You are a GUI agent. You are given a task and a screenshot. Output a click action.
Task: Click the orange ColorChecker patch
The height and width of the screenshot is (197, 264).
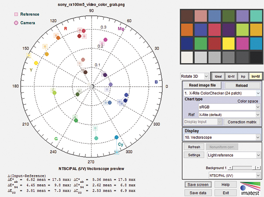tap(187, 30)
